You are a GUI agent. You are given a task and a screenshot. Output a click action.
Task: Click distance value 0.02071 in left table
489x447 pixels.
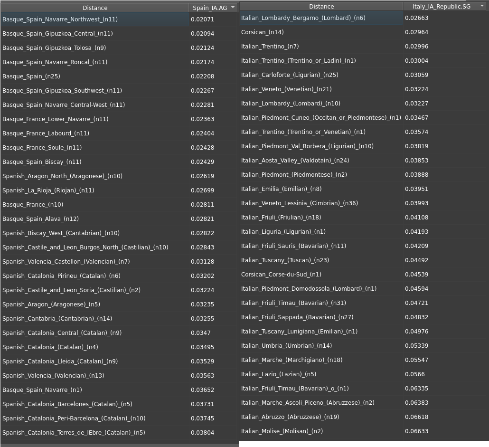pyautogui.click(x=202, y=19)
